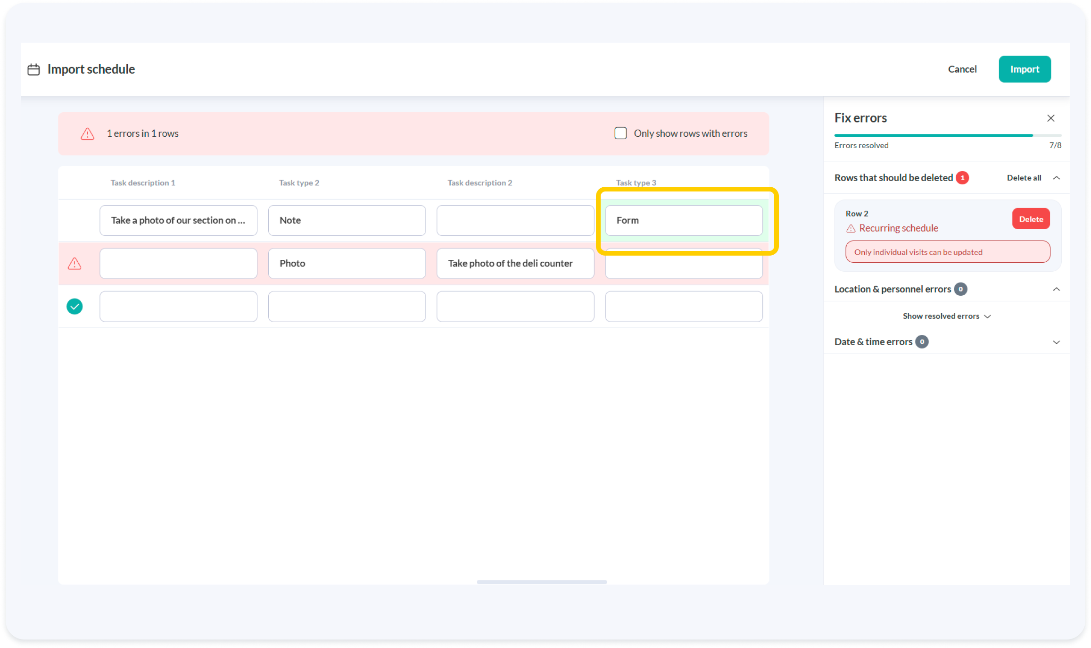Screen dimensions: 1091x648
Task: Click the Note task type field
Action: point(347,220)
